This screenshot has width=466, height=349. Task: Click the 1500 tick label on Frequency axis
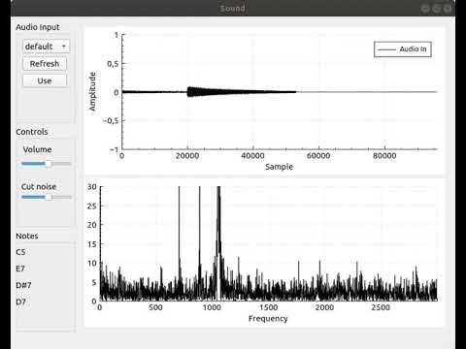tap(268, 307)
